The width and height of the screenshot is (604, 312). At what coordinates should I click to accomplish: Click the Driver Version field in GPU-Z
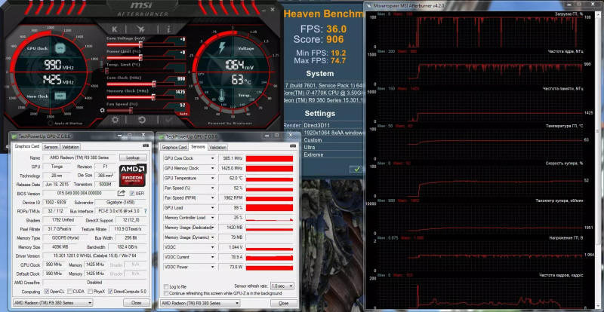tap(94, 255)
